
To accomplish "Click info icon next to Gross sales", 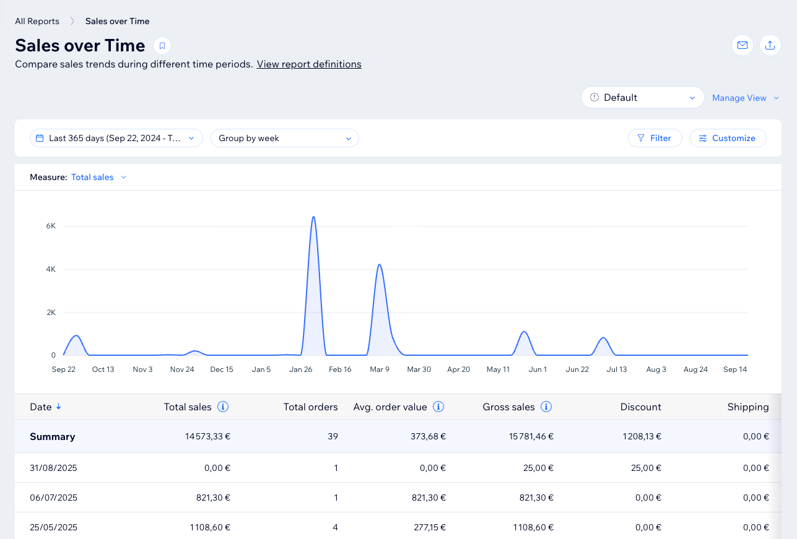I will tap(546, 407).
